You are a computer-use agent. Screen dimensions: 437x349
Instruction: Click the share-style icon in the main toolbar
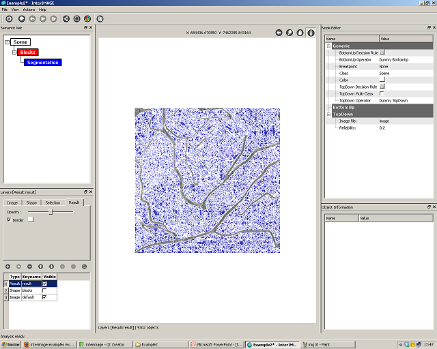(x=66, y=18)
